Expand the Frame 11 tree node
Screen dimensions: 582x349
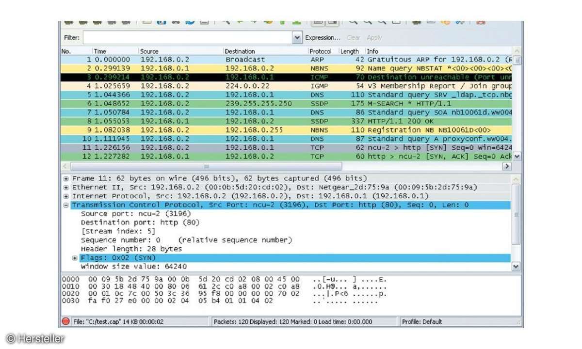pos(66,178)
